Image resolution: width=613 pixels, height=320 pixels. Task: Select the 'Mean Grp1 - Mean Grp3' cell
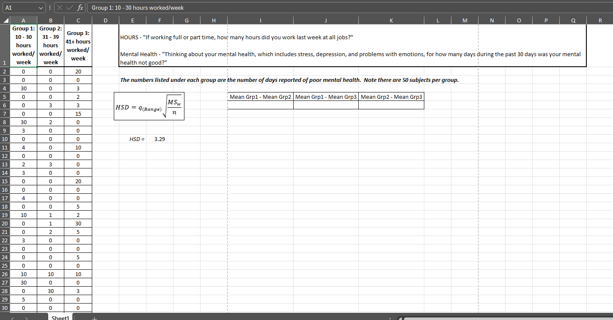[x=326, y=97]
